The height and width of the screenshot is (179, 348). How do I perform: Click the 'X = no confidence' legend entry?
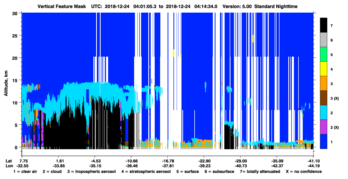(304, 171)
